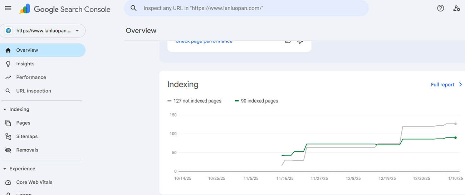The height and width of the screenshot is (195, 465).
Task: Select Overview in the sidebar
Action: 27,50
